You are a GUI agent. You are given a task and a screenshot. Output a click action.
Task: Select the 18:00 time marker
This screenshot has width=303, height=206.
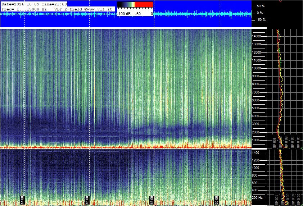(152, 200)
